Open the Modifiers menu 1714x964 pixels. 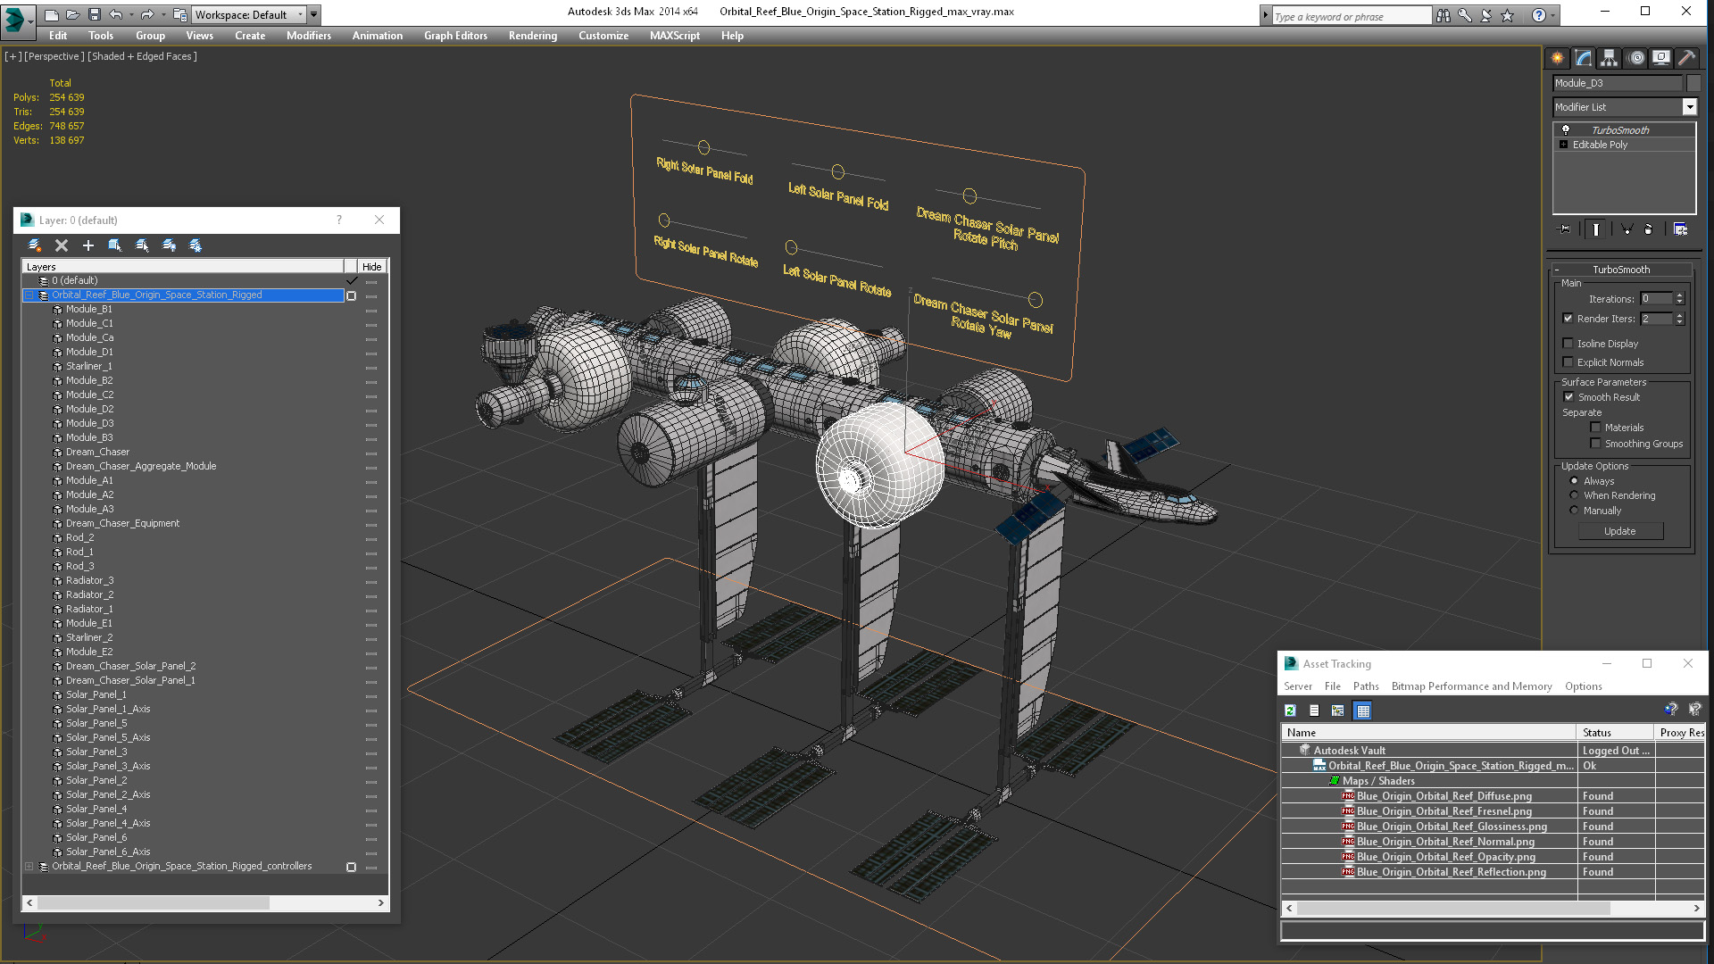[309, 36]
